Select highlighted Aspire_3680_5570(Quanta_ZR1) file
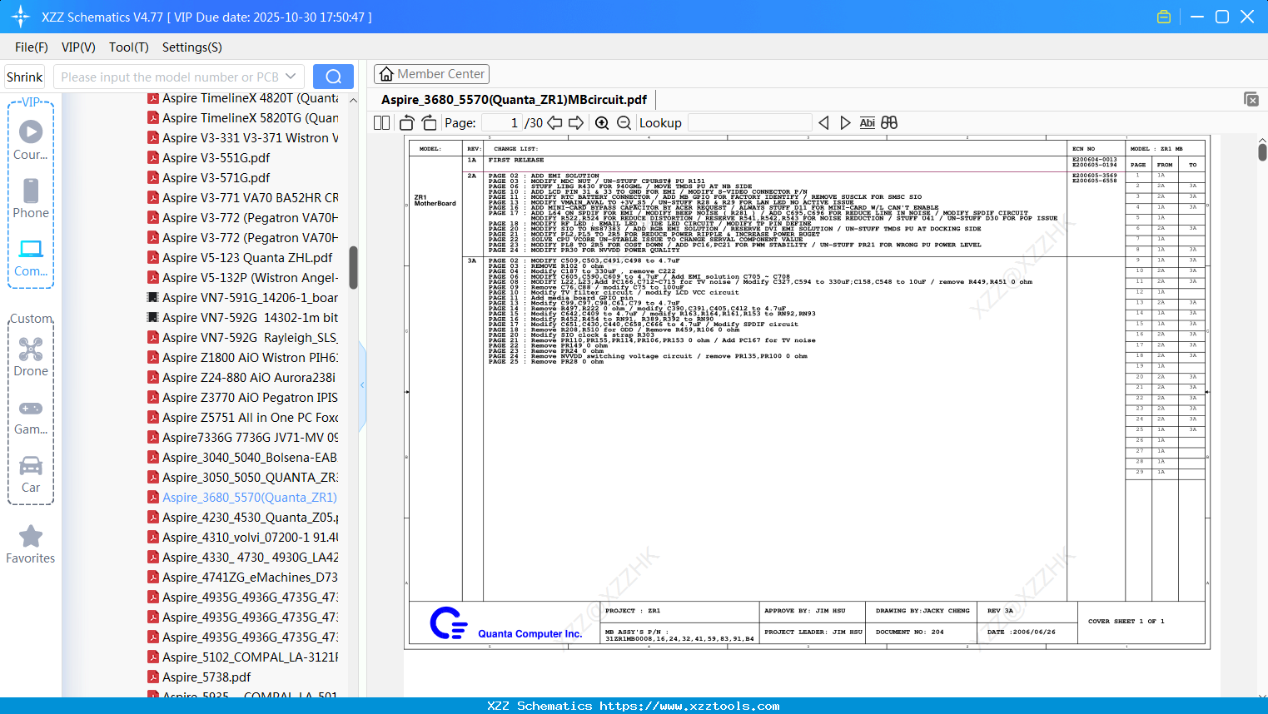Image resolution: width=1268 pixels, height=714 pixels. click(242, 498)
